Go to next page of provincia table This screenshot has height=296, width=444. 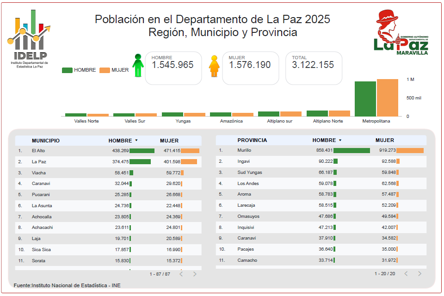[x=419, y=274]
